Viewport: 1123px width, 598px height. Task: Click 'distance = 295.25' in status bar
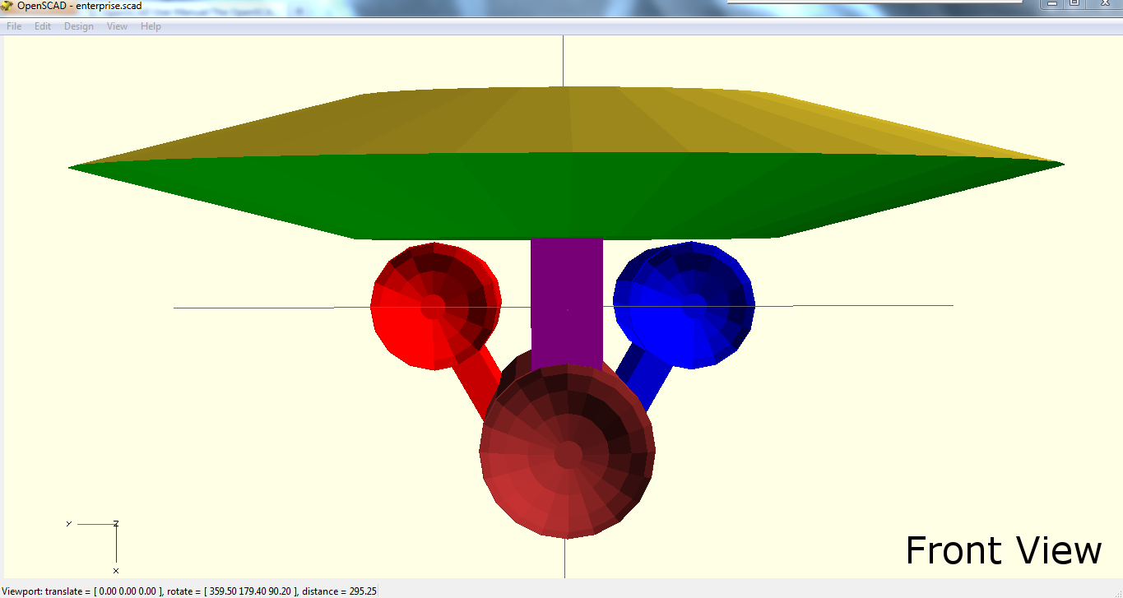(x=340, y=591)
